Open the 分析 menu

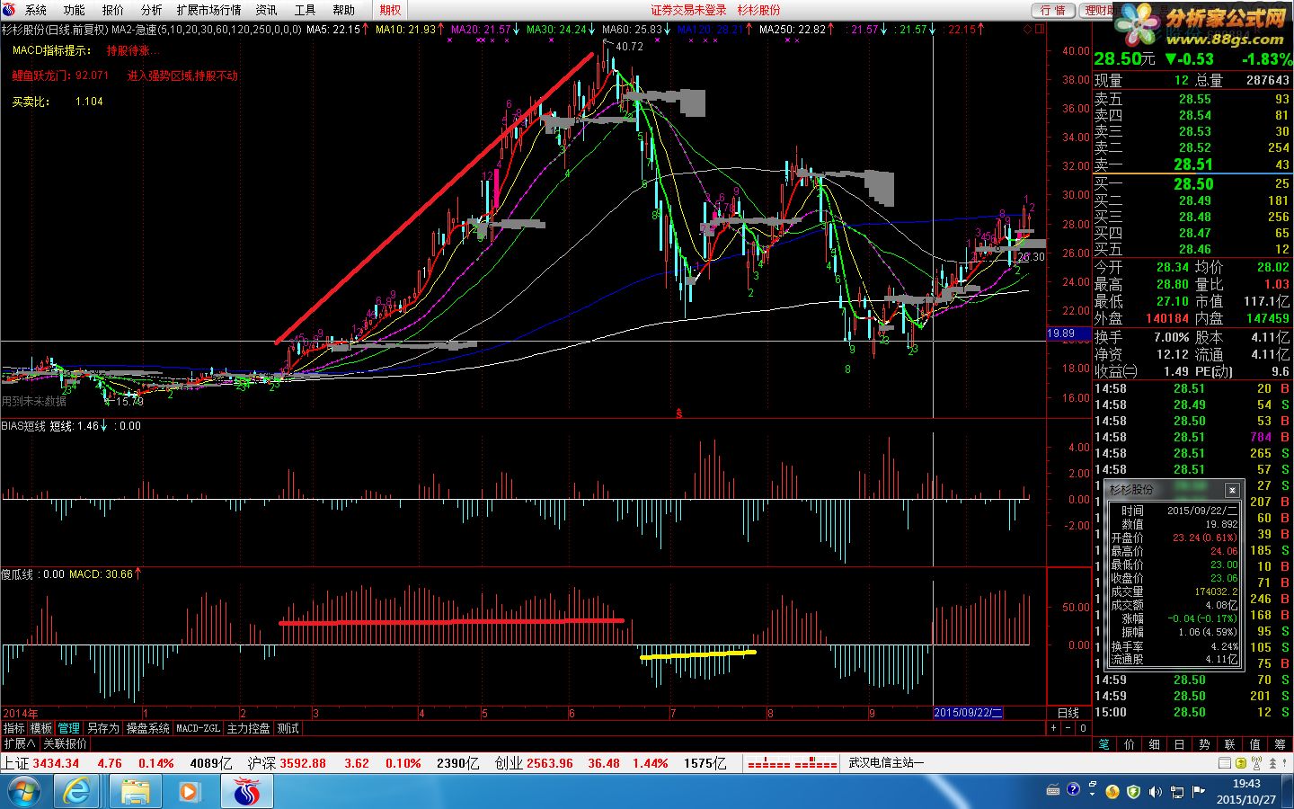[x=152, y=10]
